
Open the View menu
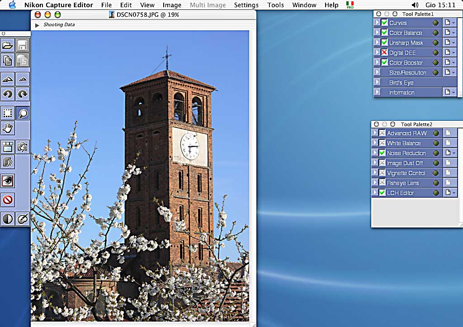(147, 5)
